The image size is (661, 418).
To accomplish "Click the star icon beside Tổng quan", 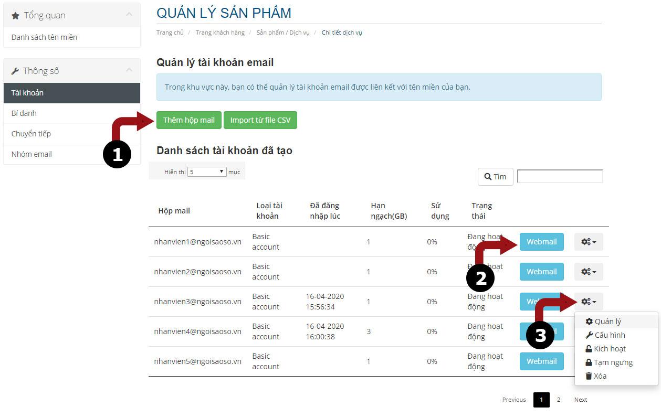I will pos(14,15).
